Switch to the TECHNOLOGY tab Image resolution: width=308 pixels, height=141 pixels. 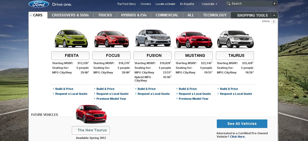[x=215, y=15]
